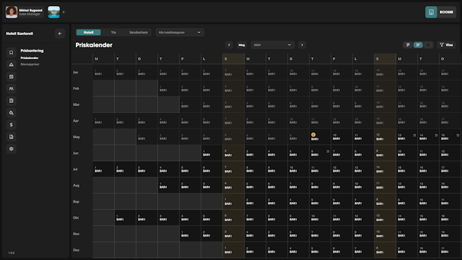The width and height of the screenshot is (462, 260).
Task: Switch to the Vandrarhem tab
Action: (x=139, y=32)
